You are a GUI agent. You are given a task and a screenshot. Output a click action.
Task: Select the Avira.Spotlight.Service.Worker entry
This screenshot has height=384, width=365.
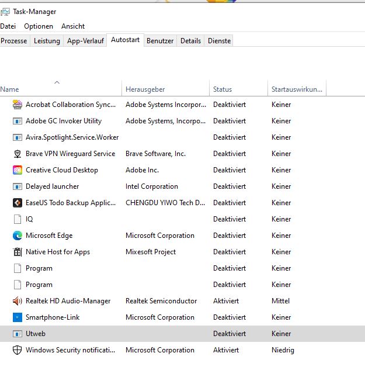click(x=72, y=137)
